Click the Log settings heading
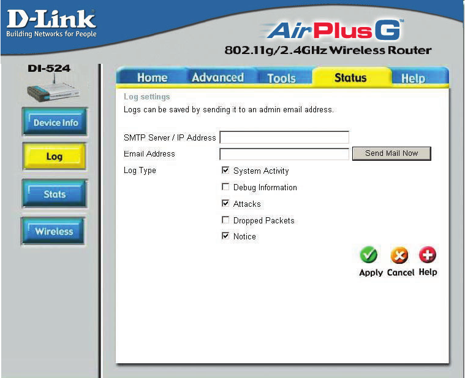The image size is (465, 378). tap(147, 97)
